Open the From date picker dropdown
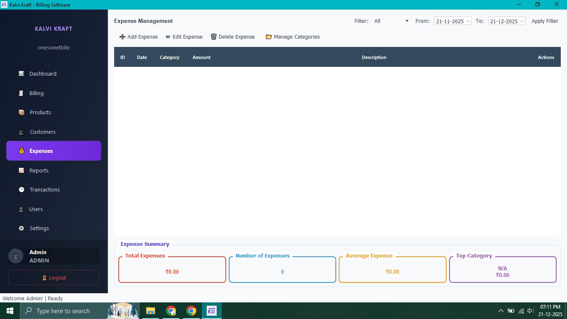 (x=468, y=21)
